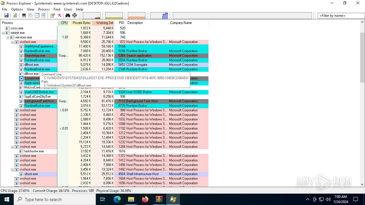This screenshot has width=365, height=205.
Task: Collapse the svchost.exe PID 1284 node
Action: point(13,147)
